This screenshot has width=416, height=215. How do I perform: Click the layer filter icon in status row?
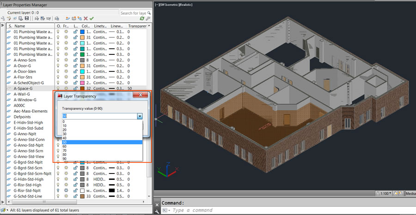click(3, 210)
